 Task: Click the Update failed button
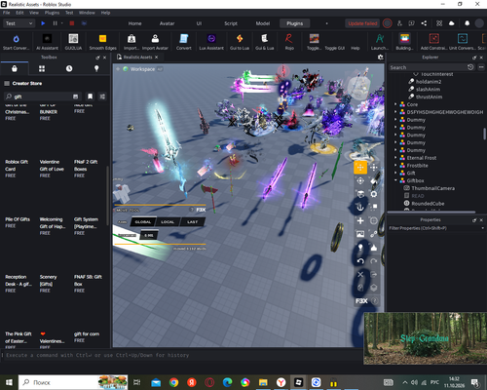coord(362,23)
